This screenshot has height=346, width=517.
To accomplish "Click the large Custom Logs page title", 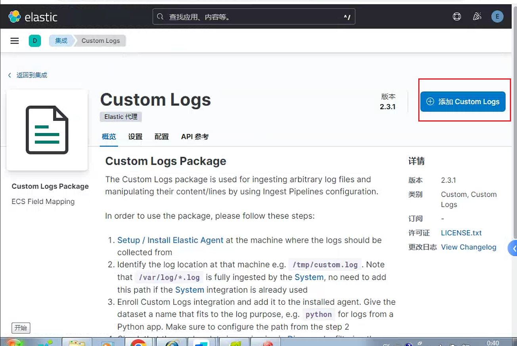I will (155, 99).
